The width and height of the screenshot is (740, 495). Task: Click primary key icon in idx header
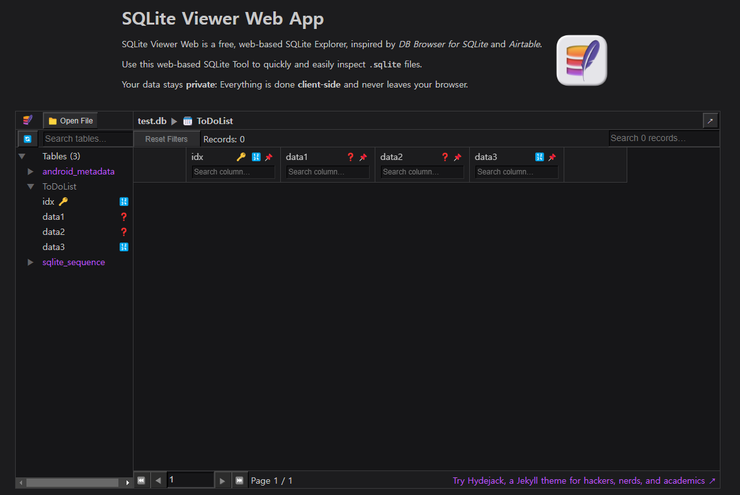click(x=241, y=157)
